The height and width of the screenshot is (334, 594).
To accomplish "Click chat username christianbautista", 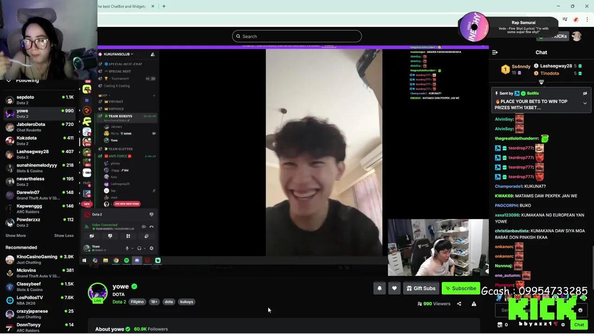I will click(511, 231).
